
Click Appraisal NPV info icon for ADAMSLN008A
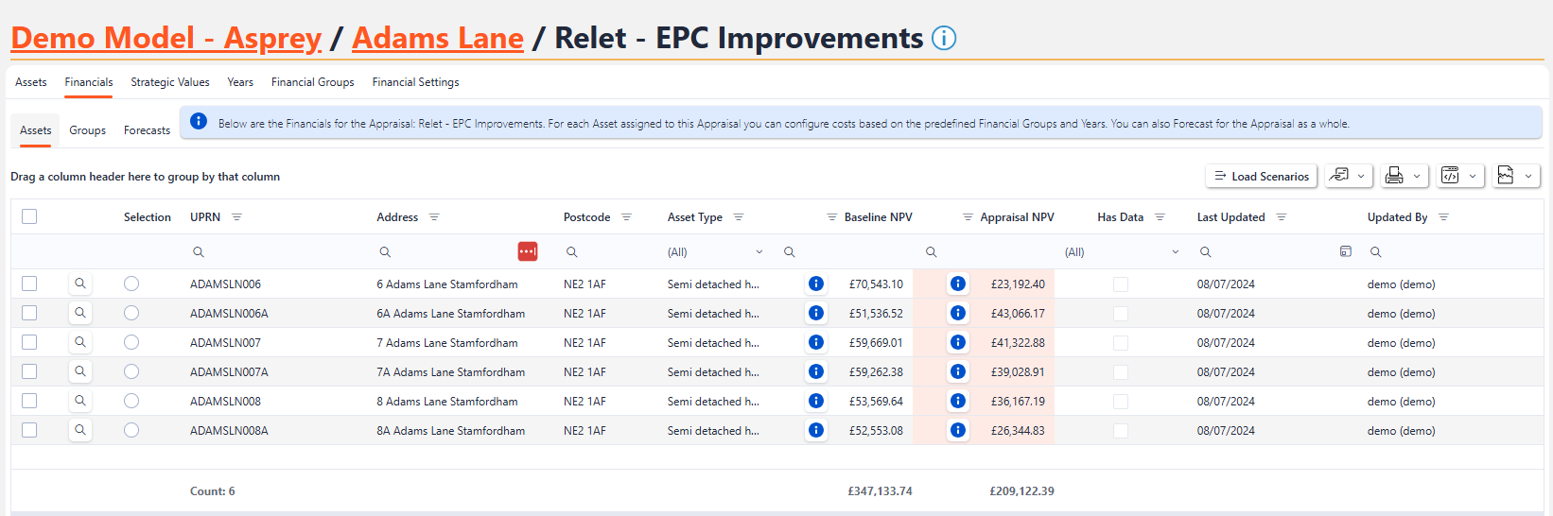(x=957, y=430)
